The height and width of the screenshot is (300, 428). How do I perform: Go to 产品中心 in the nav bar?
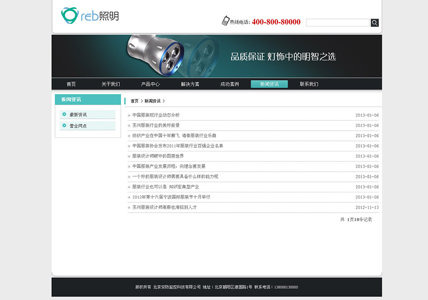tap(150, 84)
